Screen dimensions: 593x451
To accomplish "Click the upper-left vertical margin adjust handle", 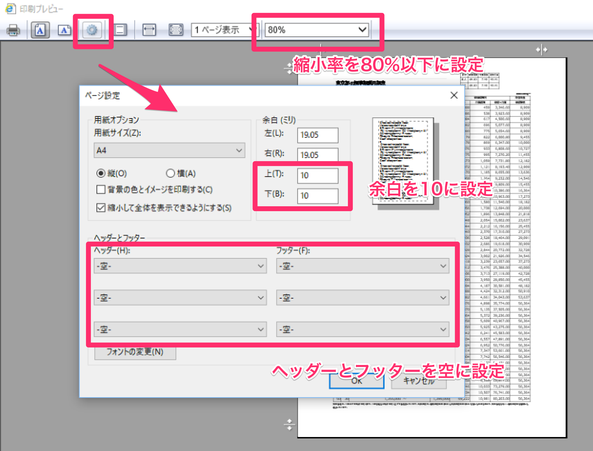I will pyautogui.click(x=289, y=68).
